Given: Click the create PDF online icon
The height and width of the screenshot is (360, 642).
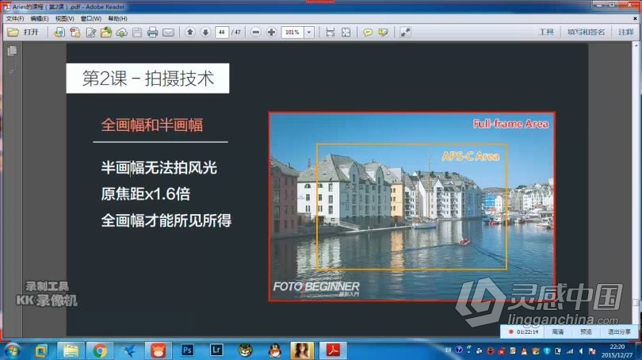Looking at the screenshot, I should click(x=59, y=32).
